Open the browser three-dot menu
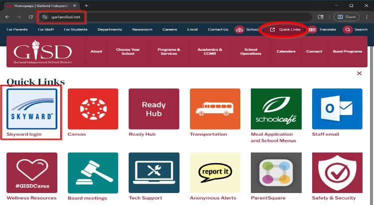Screen dimensions: 374x205 click(x=367, y=17)
